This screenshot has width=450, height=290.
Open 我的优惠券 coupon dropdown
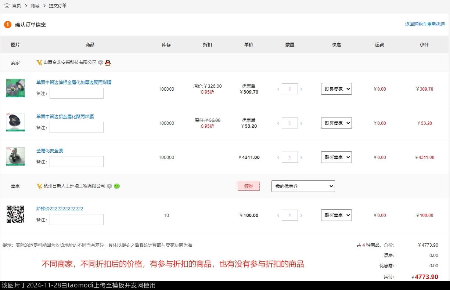pos(303,186)
